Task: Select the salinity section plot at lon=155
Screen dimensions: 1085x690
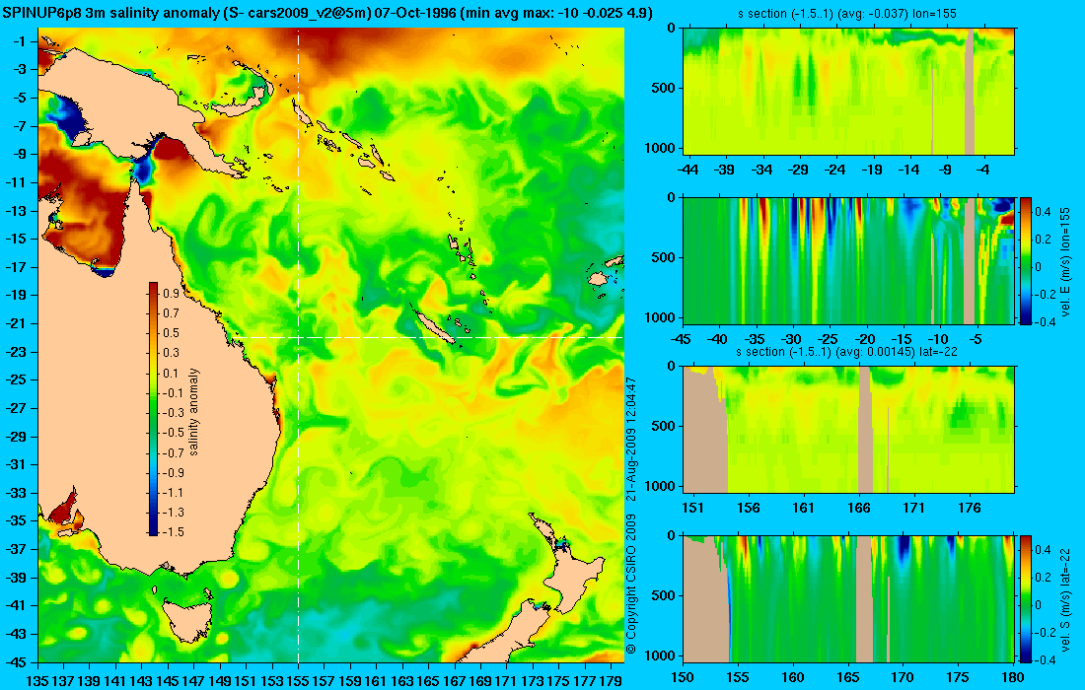Action: (x=849, y=91)
